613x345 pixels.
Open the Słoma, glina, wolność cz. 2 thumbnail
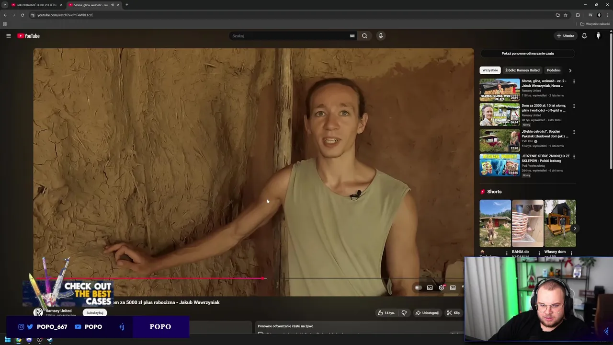click(499, 89)
